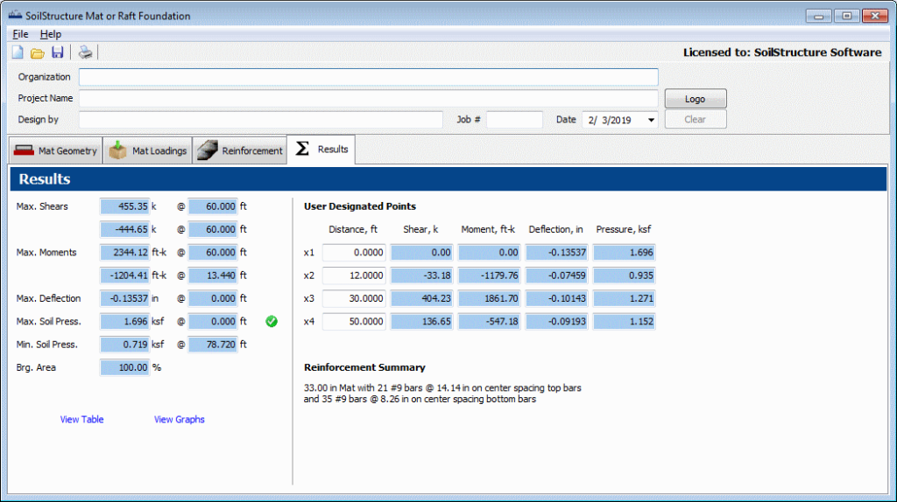This screenshot has width=897, height=502.
Task: Click the Job # input field
Action: point(514,119)
